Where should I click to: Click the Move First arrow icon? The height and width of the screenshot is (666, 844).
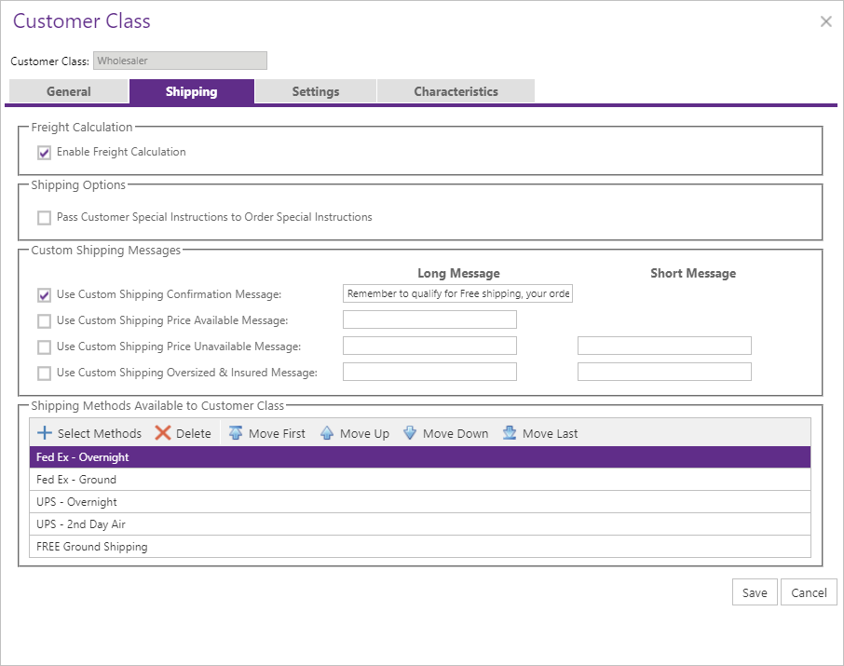236,433
